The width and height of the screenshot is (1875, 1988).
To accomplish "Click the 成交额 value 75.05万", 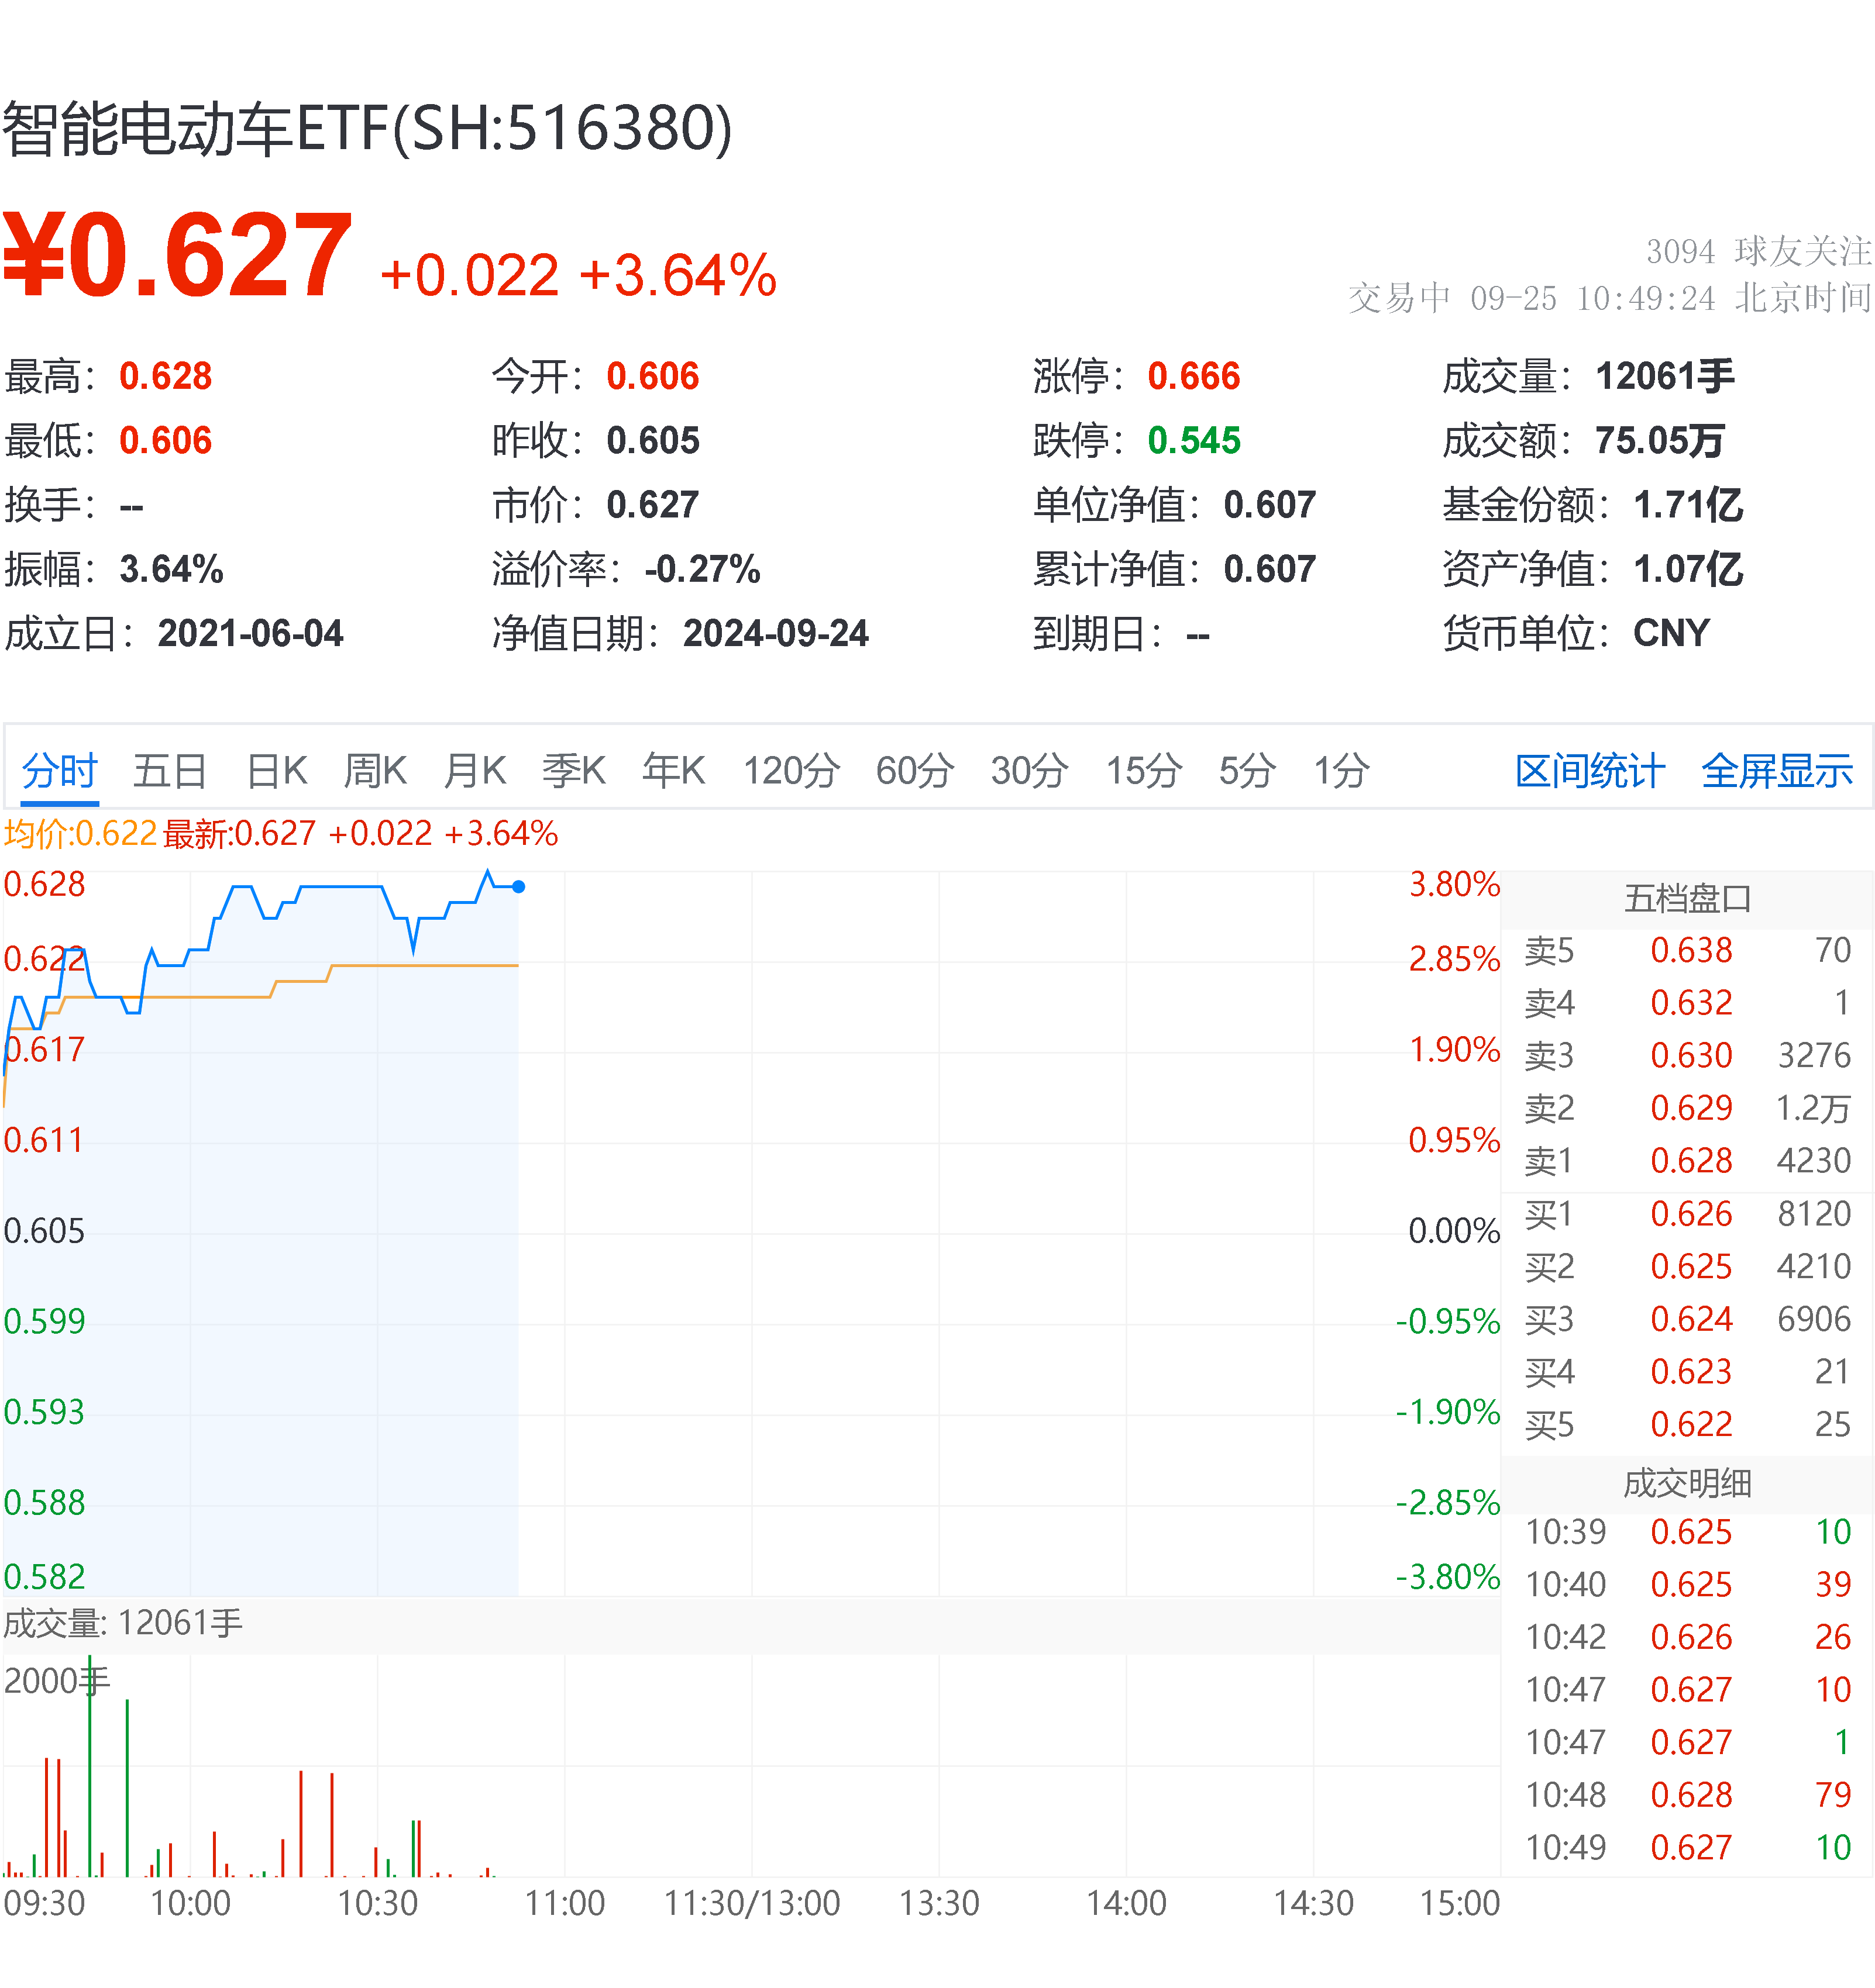I will (1660, 441).
